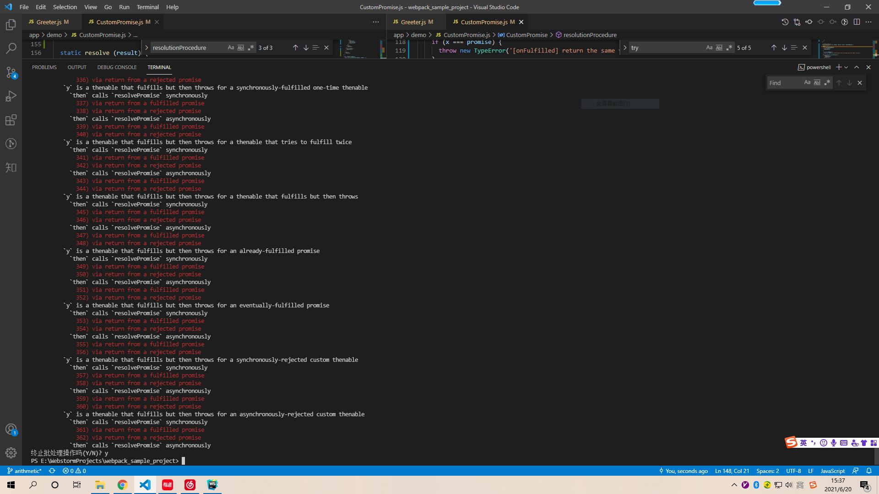Click the right editor minimap
The image size is (879, 494).
click(846, 49)
